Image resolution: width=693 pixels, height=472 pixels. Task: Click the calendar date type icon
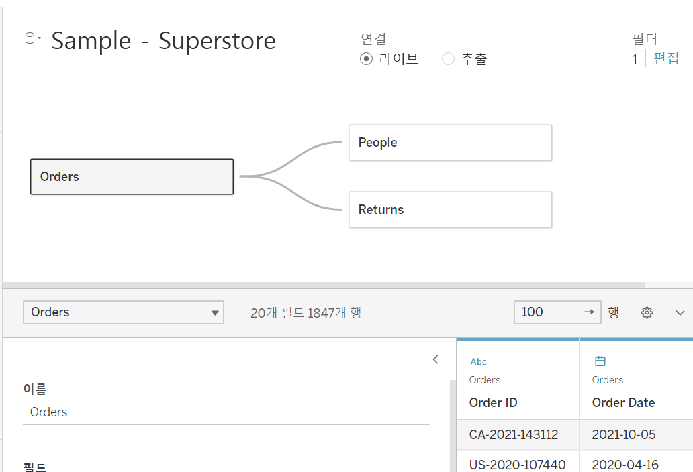pyautogui.click(x=600, y=361)
